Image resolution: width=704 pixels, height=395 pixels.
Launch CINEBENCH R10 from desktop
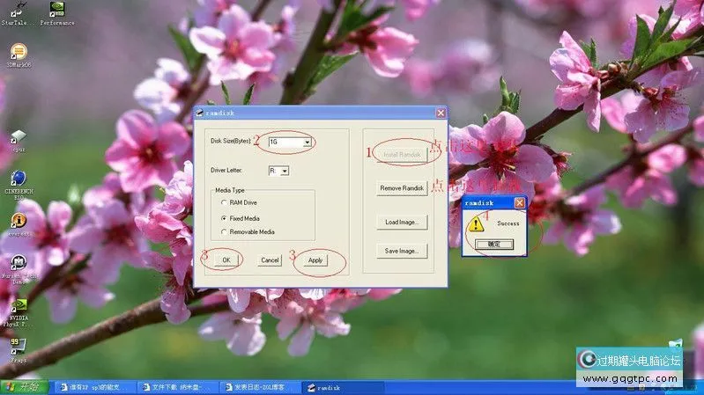tap(18, 179)
